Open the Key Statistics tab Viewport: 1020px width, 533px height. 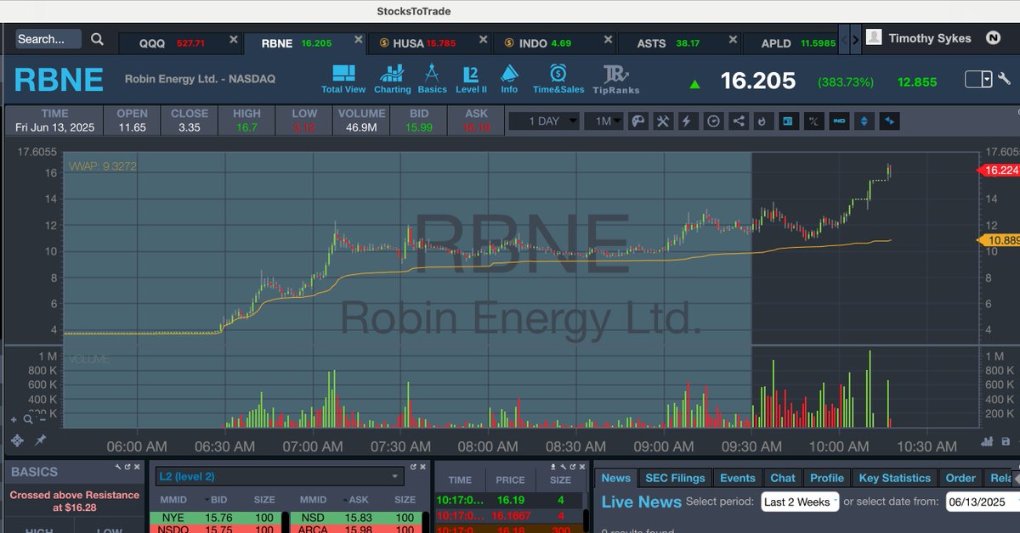pyautogui.click(x=895, y=478)
